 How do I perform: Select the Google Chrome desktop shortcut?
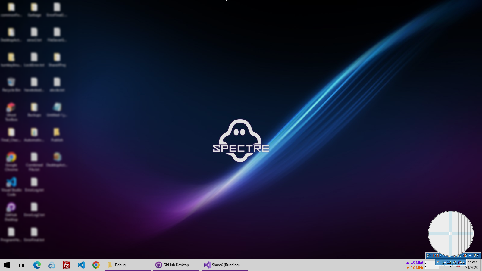[x=11, y=162]
